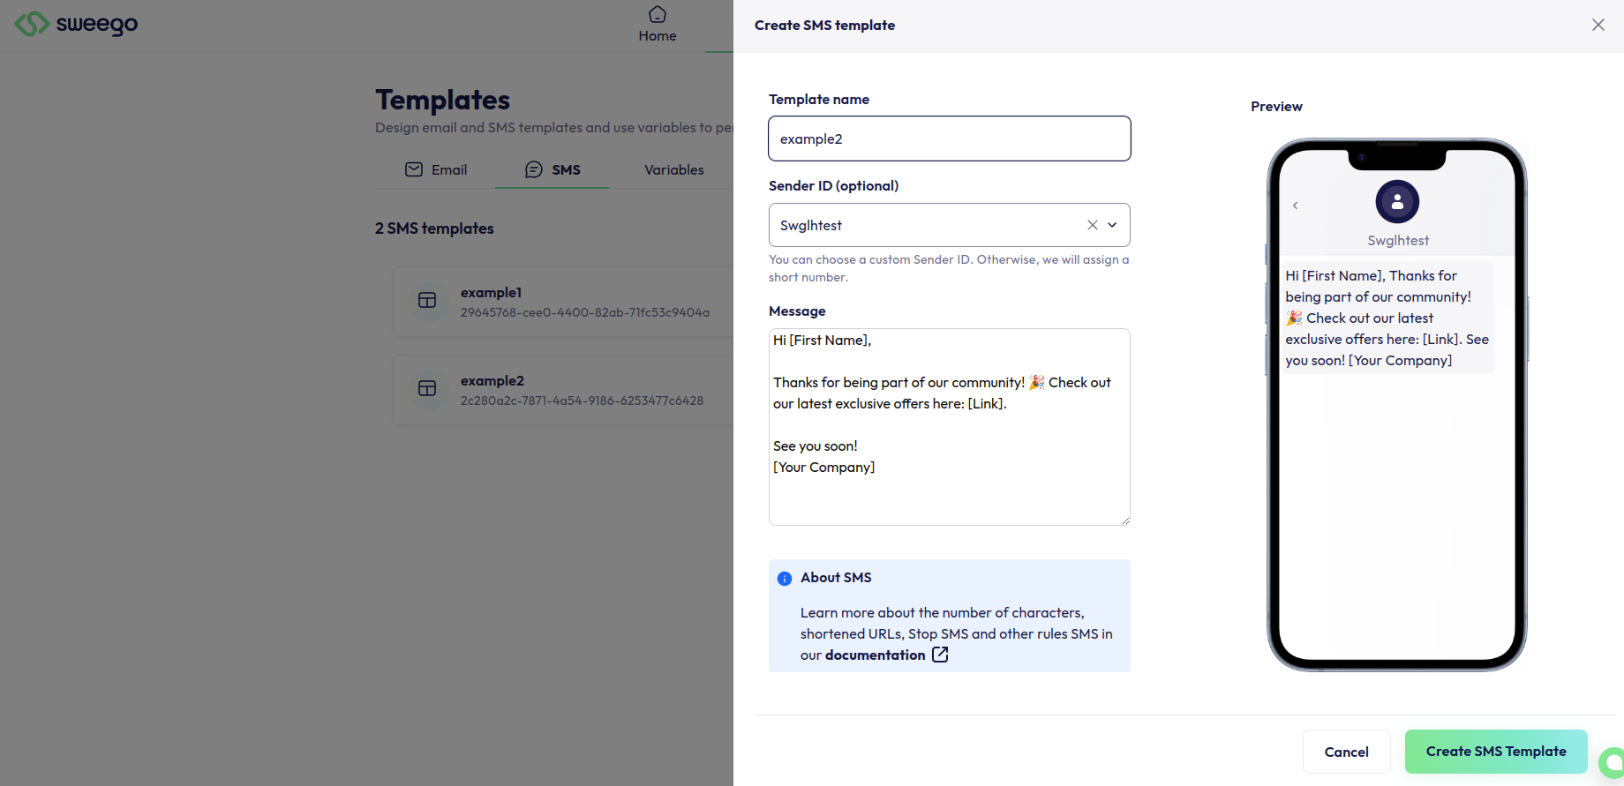Open the Home navigation item
The width and height of the screenshot is (1624, 786).
click(x=658, y=25)
